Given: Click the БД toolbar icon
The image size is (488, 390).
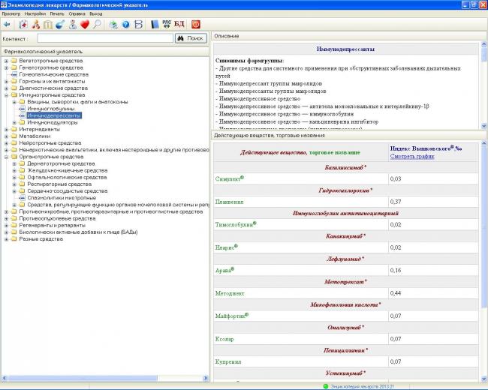Looking at the screenshot, I should tap(179, 24).
